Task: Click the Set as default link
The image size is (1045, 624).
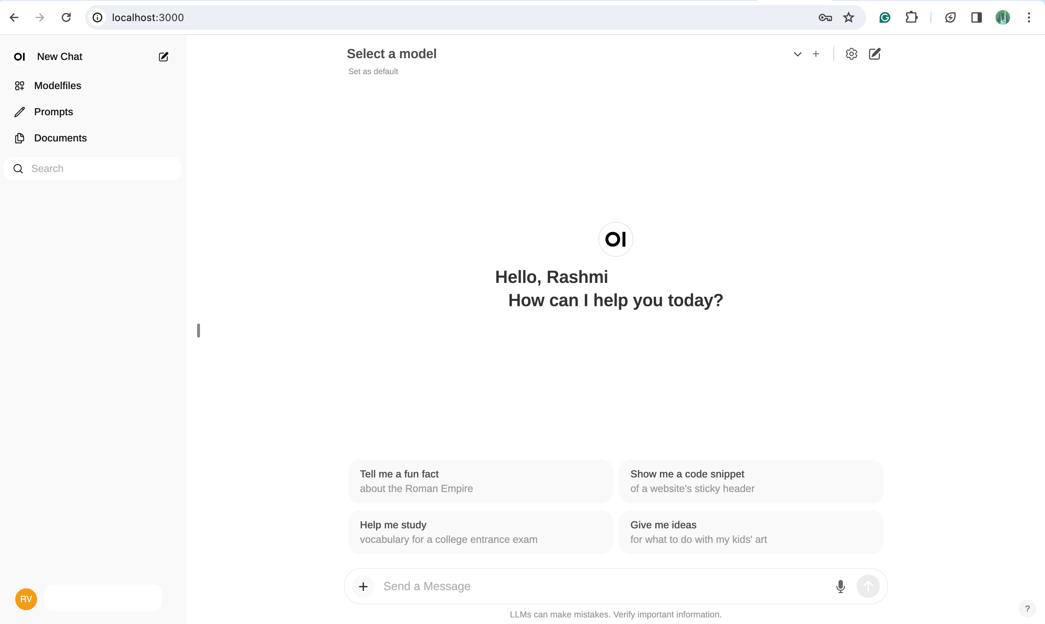Action: click(373, 72)
